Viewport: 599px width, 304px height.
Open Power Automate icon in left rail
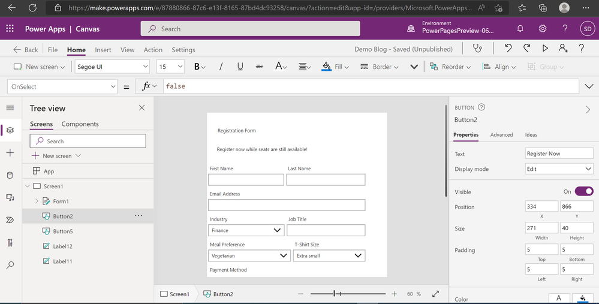click(x=10, y=220)
